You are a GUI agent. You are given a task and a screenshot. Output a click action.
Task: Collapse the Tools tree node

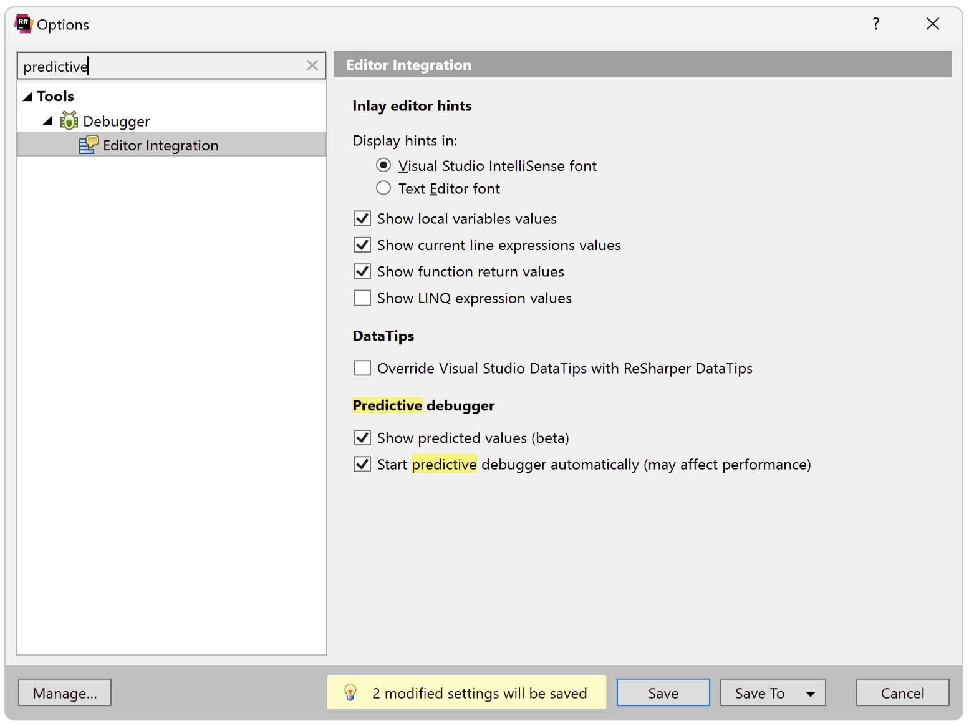tap(27, 97)
